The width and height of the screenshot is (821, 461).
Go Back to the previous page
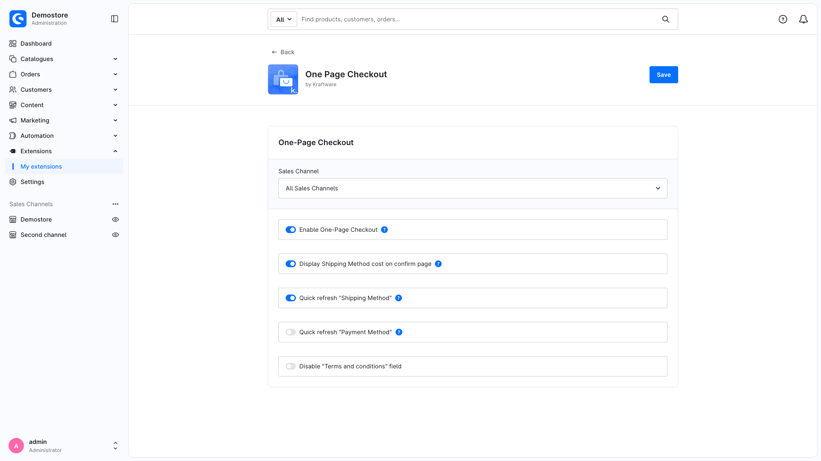click(283, 52)
